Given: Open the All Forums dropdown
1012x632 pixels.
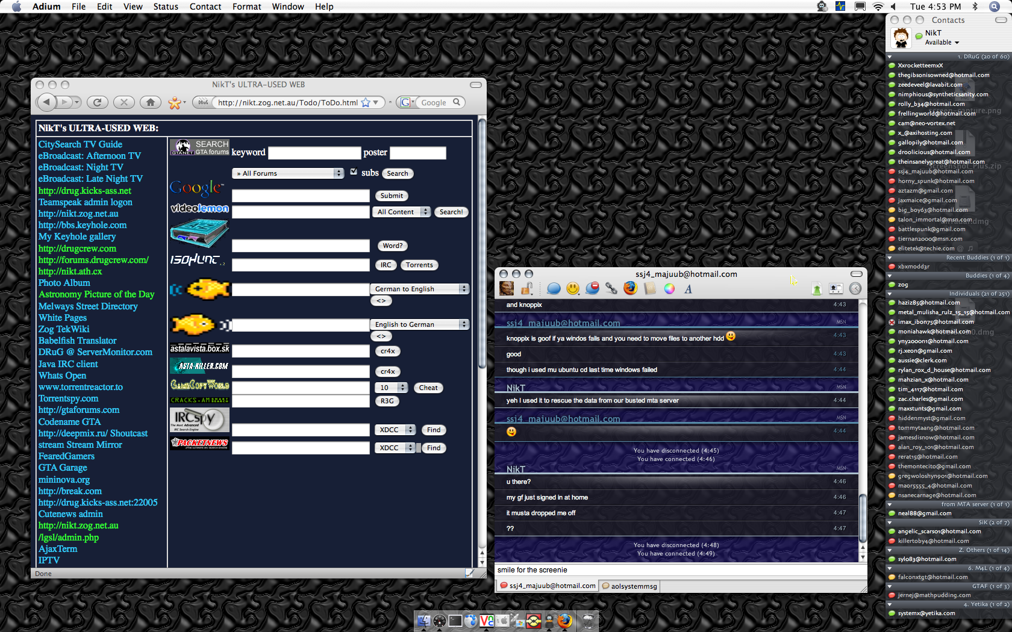Looking at the screenshot, I should click(287, 173).
